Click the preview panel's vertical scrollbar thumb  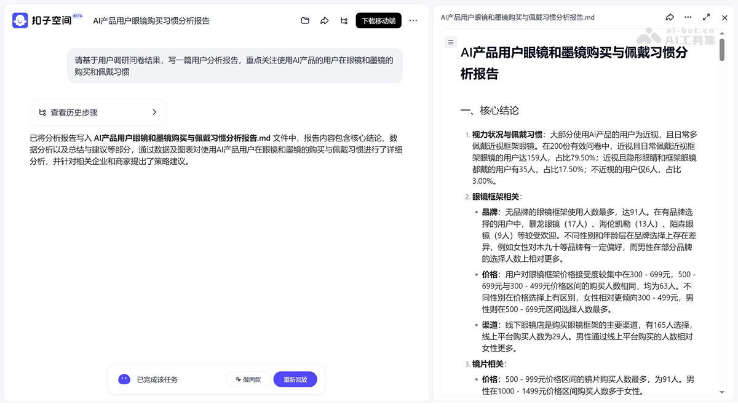[x=722, y=49]
